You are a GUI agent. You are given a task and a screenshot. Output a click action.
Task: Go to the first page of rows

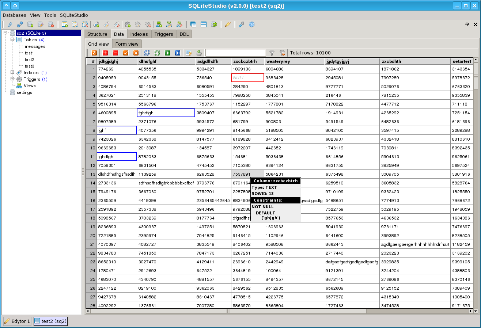147,53
